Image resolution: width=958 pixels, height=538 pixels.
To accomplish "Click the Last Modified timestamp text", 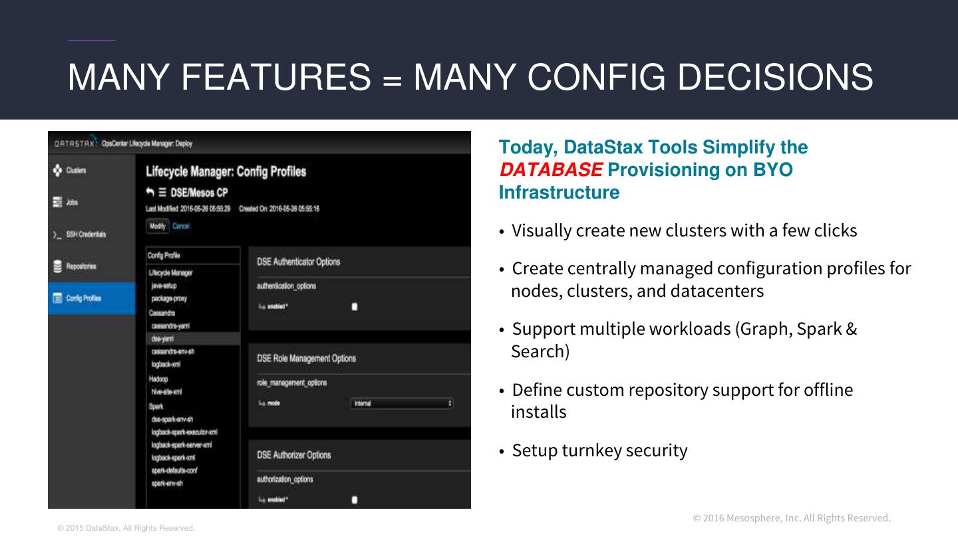I will point(188,209).
